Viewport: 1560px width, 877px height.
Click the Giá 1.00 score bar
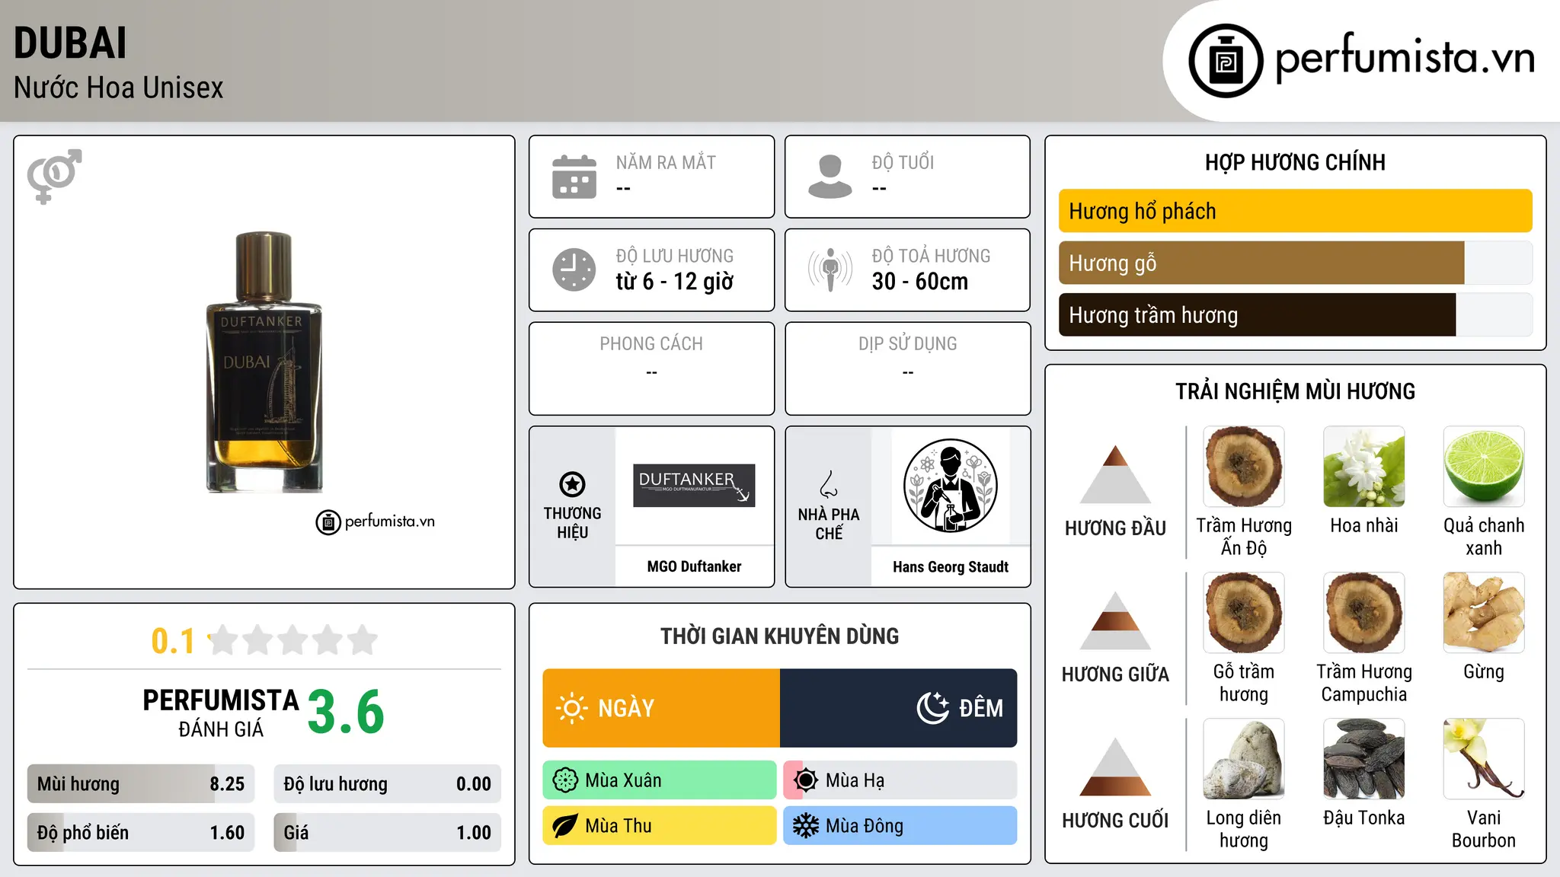click(x=387, y=833)
